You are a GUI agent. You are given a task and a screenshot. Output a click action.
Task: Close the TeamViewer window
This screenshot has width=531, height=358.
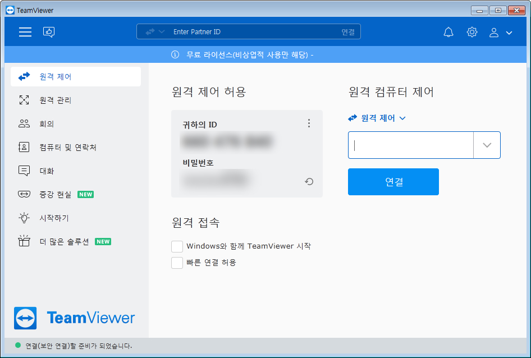(517, 11)
